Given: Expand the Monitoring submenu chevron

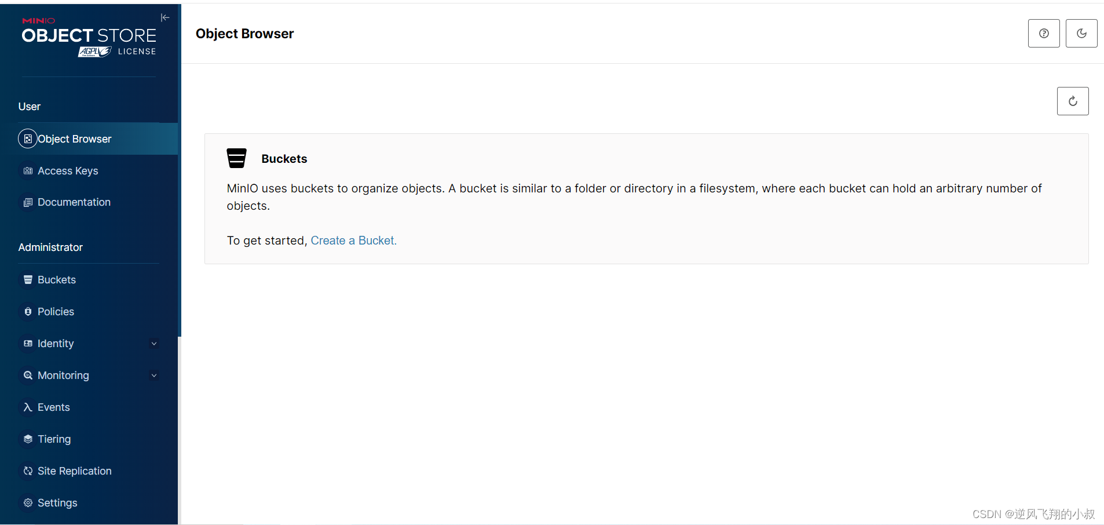Looking at the screenshot, I should click(x=154, y=375).
